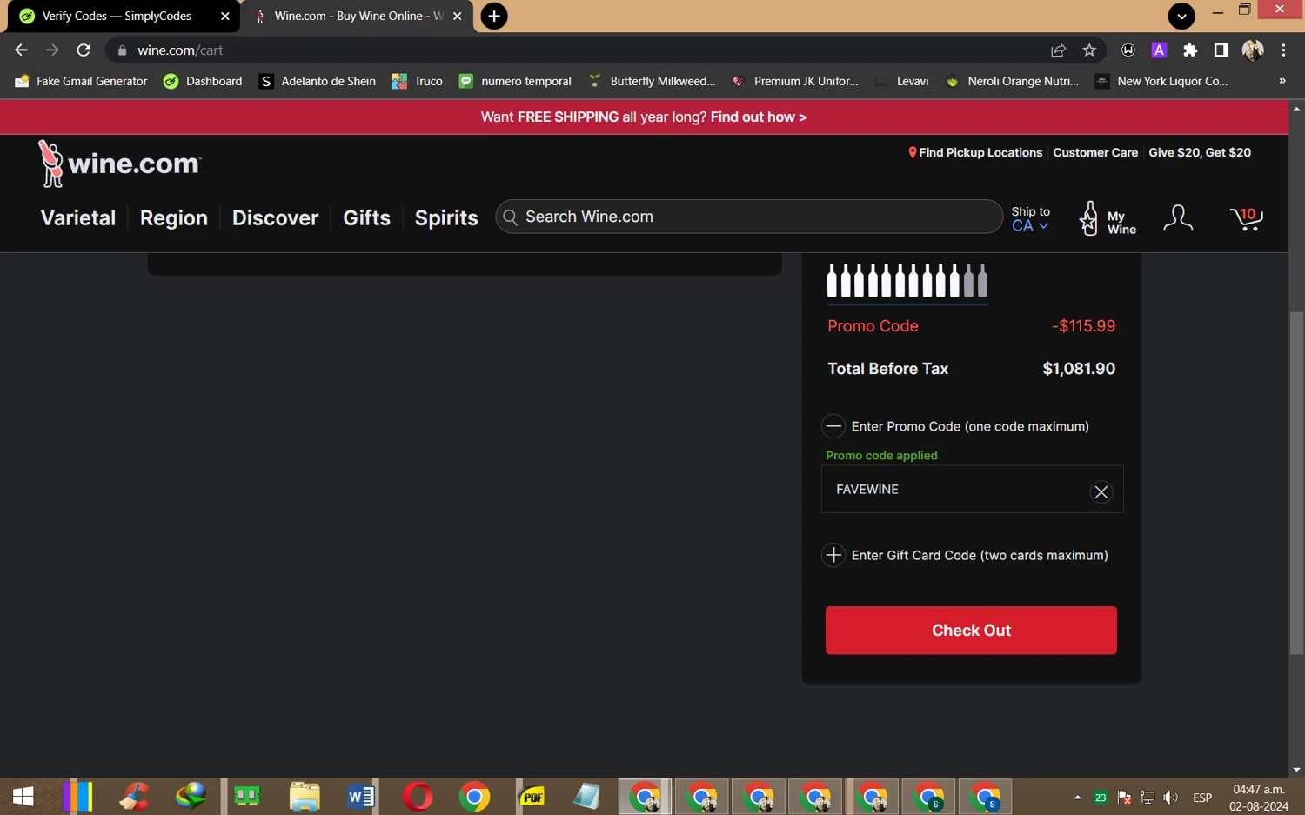Image resolution: width=1305 pixels, height=815 pixels.
Task: Open the Truco bookmark
Action: point(417,81)
